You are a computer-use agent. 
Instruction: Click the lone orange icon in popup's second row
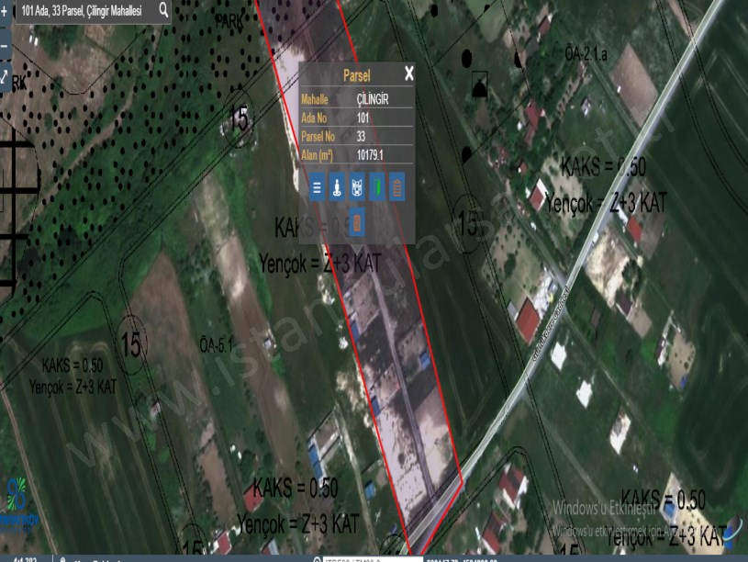pos(357,221)
